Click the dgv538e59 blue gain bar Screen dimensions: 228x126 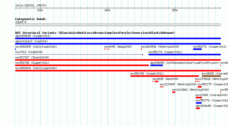[157, 65]
